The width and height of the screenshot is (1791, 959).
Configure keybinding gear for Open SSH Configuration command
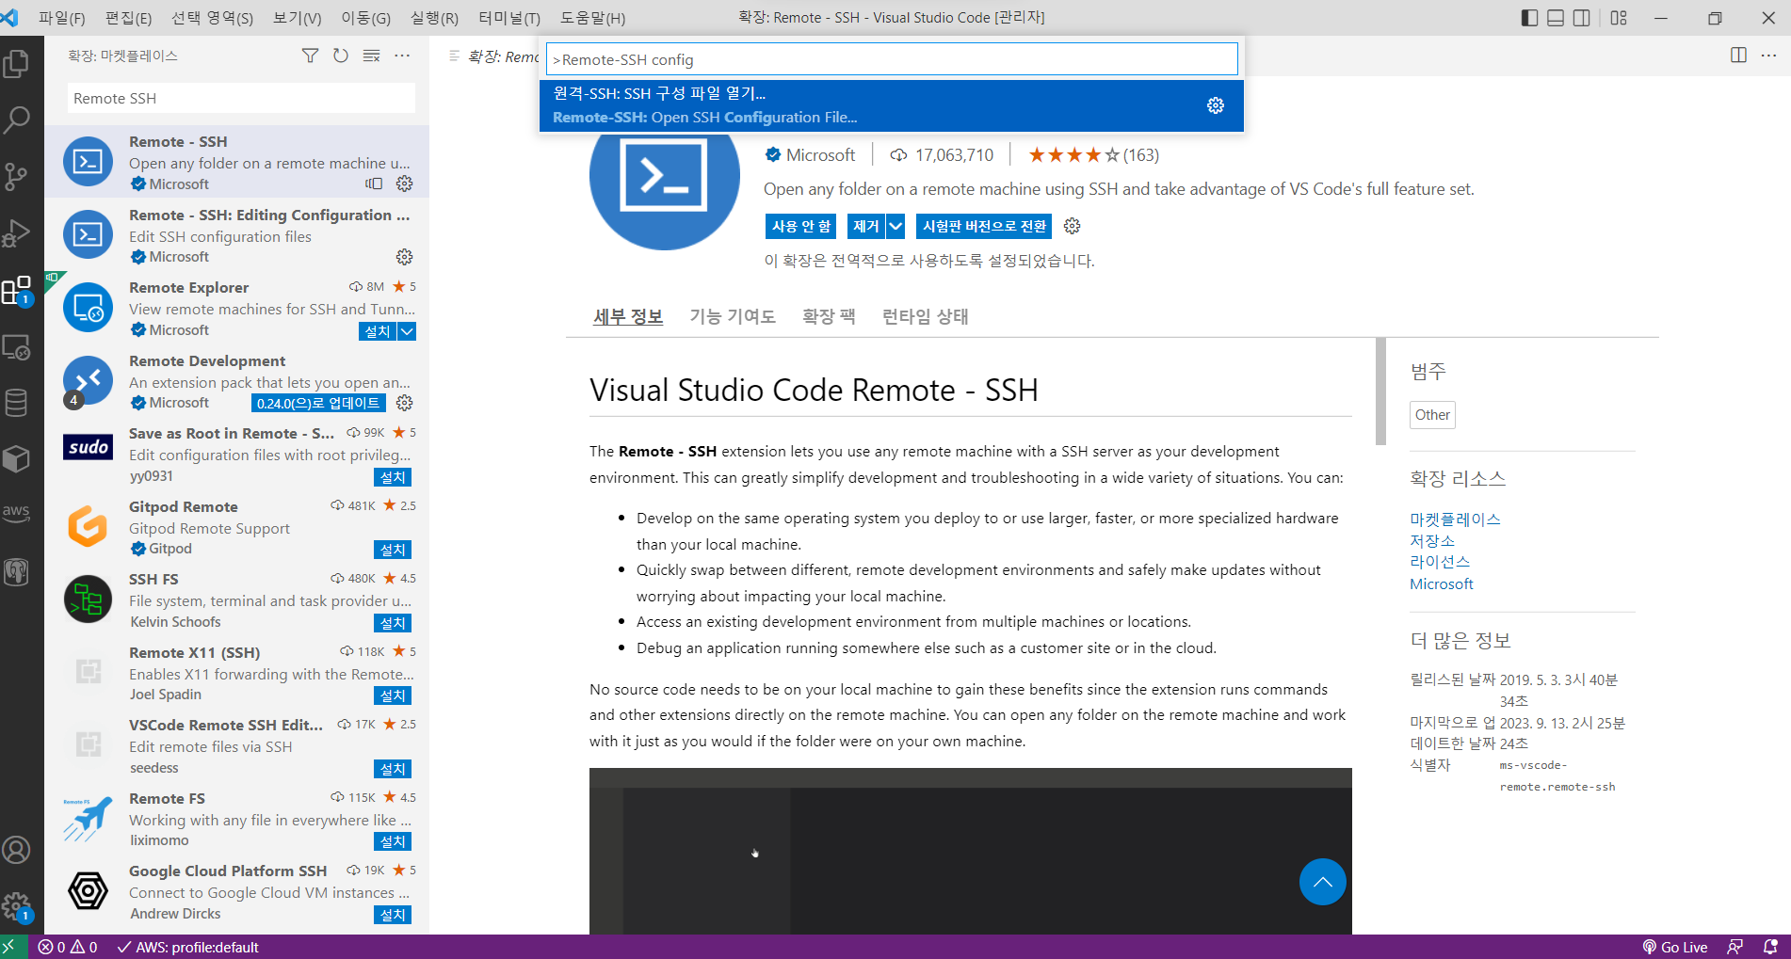tap(1216, 105)
